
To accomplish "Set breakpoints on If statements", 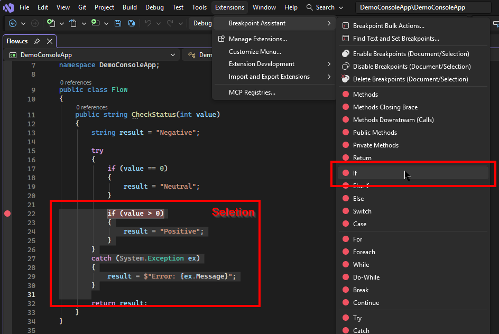I will pyautogui.click(x=413, y=173).
